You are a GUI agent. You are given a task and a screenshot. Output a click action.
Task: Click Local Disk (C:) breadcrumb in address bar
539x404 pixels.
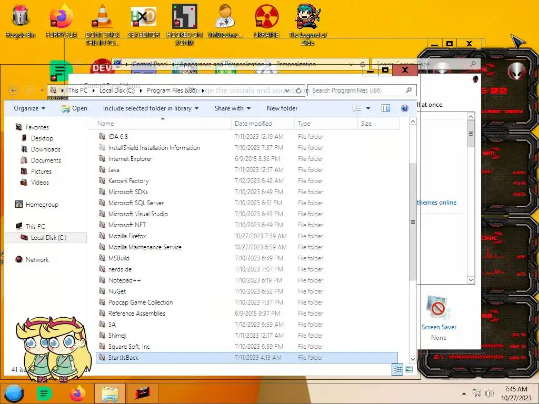click(x=117, y=90)
